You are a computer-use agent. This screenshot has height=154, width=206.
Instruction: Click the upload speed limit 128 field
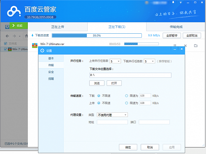[145, 103]
